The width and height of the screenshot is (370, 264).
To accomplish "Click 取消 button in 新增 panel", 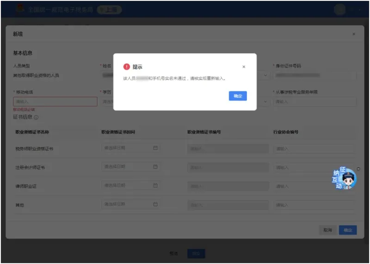I will (x=327, y=230).
